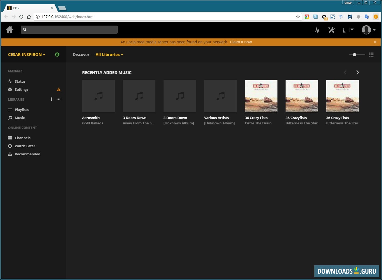Click the shield extension icon
This screenshot has height=280, width=382.
pyautogui.click(x=358, y=17)
